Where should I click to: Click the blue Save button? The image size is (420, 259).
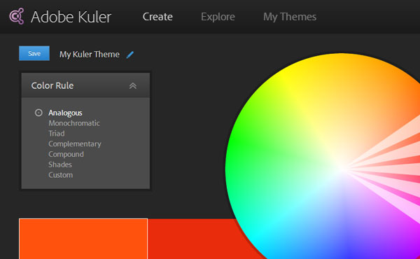point(34,53)
